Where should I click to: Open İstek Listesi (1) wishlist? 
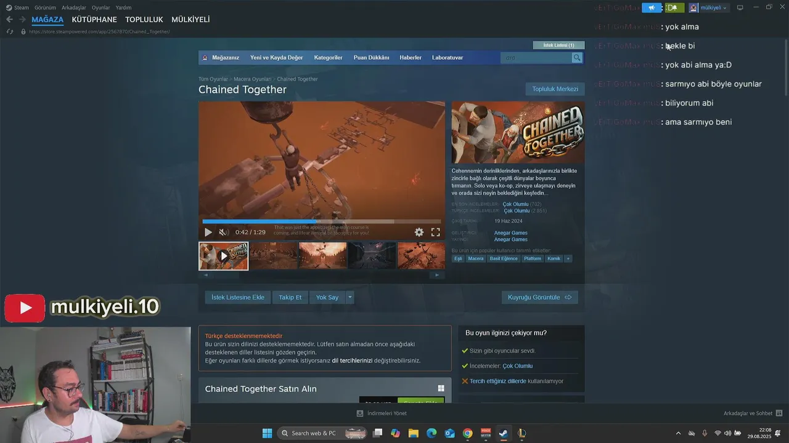click(558, 45)
